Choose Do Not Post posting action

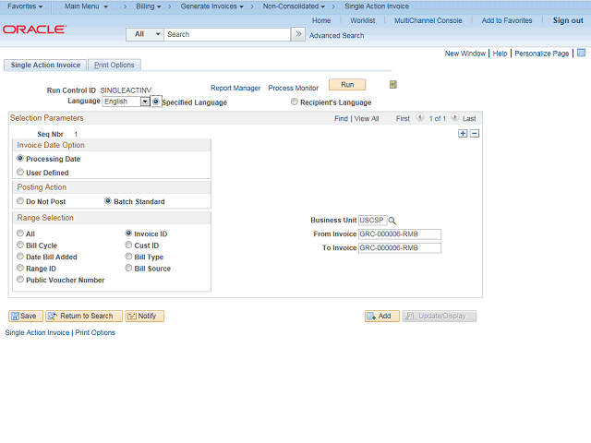20,201
